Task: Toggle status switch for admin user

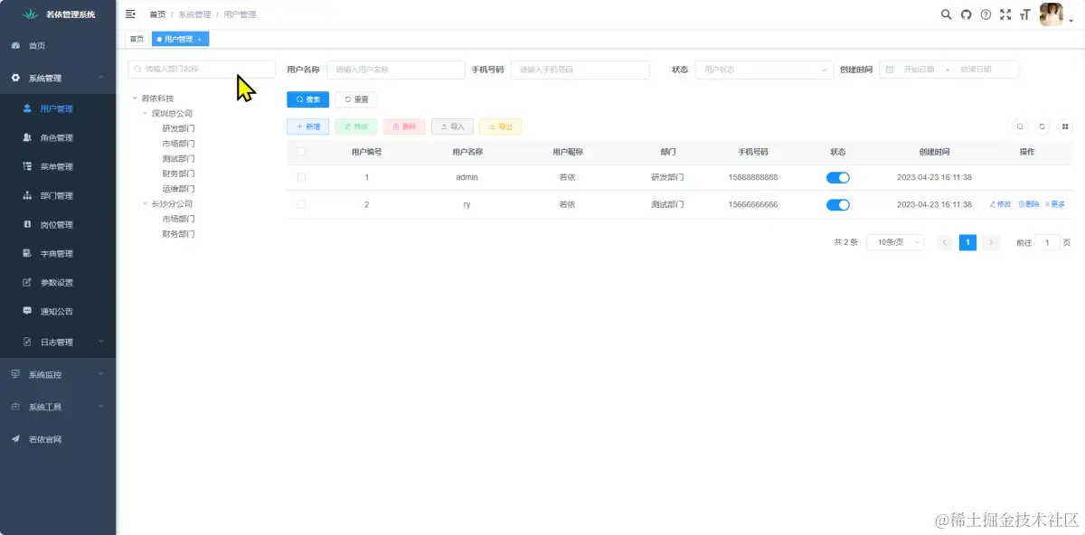Action: click(838, 178)
